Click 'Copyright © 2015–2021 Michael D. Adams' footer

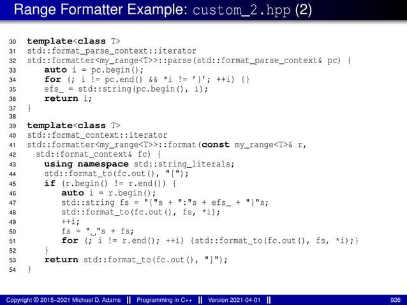pyautogui.click(x=63, y=300)
